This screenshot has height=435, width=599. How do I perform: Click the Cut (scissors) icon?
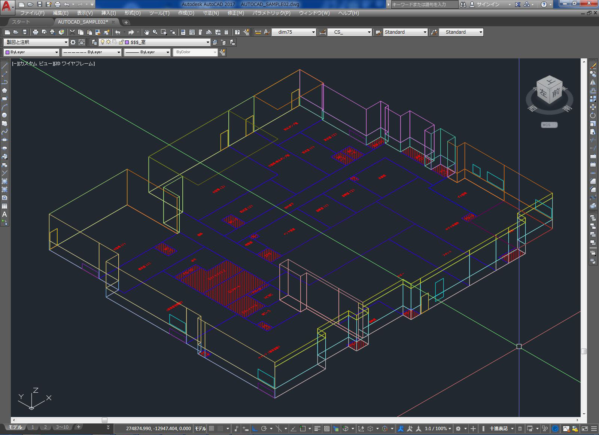(72, 32)
